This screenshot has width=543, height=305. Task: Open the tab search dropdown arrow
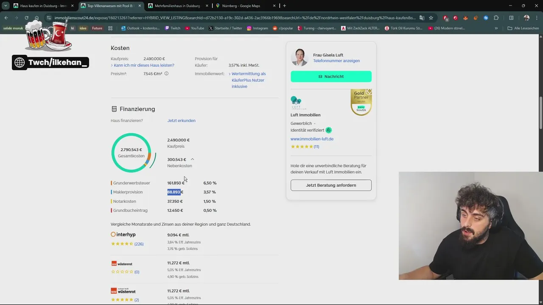[6, 6]
